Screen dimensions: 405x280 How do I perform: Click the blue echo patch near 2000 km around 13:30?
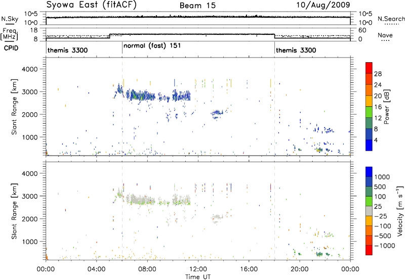click(217, 113)
